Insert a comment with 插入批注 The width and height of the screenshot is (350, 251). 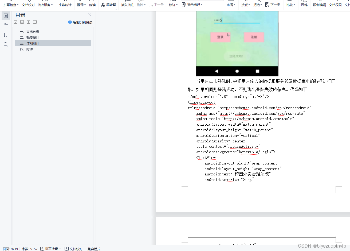pos(127,5)
